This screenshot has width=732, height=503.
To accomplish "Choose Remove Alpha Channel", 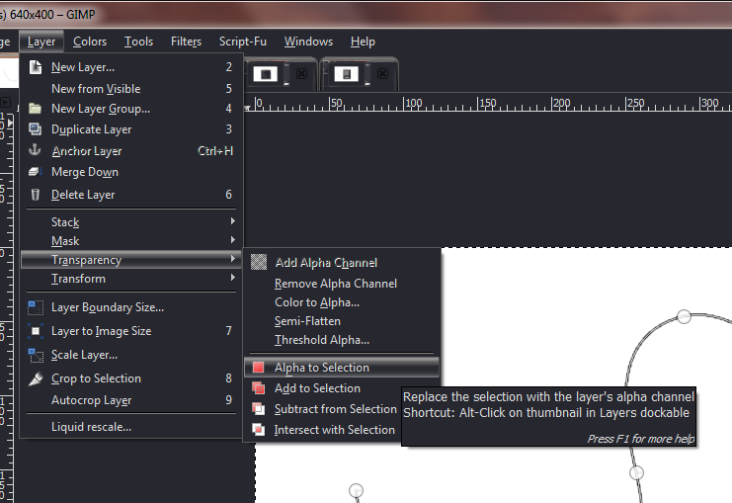I will pyautogui.click(x=341, y=284).
